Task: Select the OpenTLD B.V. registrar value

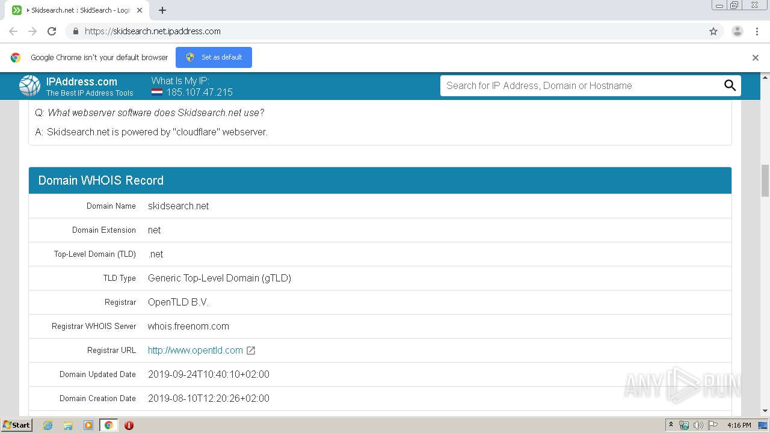Action: click(x=178, y=302)
